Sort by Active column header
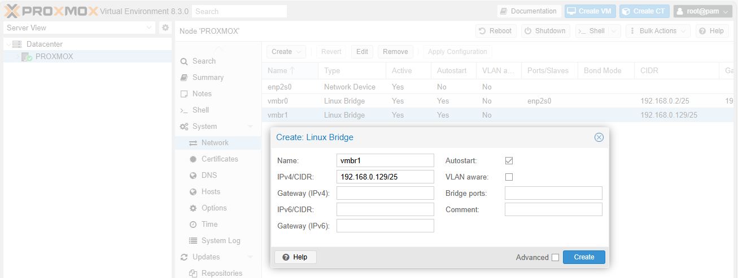738x278 pixels. [x=408, y=70]
